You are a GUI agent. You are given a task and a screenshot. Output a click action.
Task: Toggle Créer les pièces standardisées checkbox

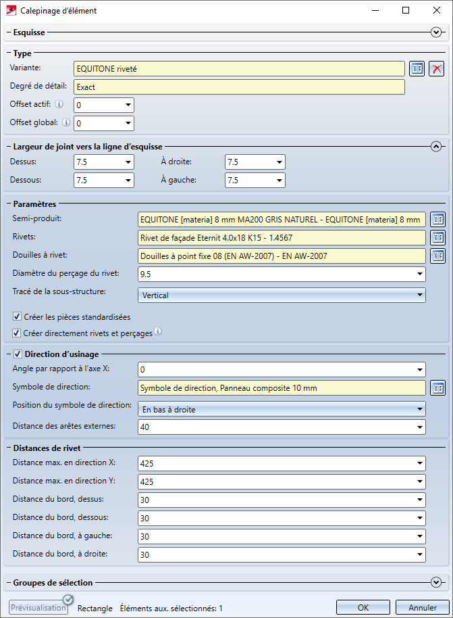coord(17,317)
